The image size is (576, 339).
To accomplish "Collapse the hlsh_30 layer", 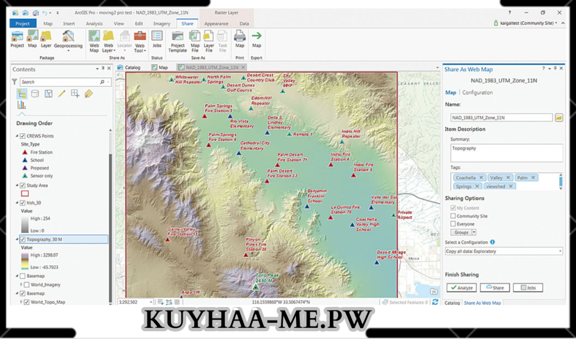I will (x=17, y=203).
